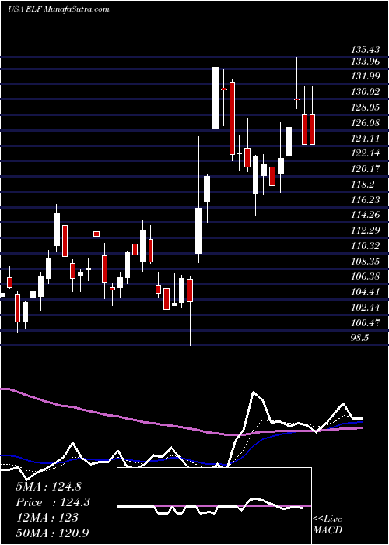Click the 112.29 price axis label
389x545 pixels.
pyautogui.click(x=366, y=230)
